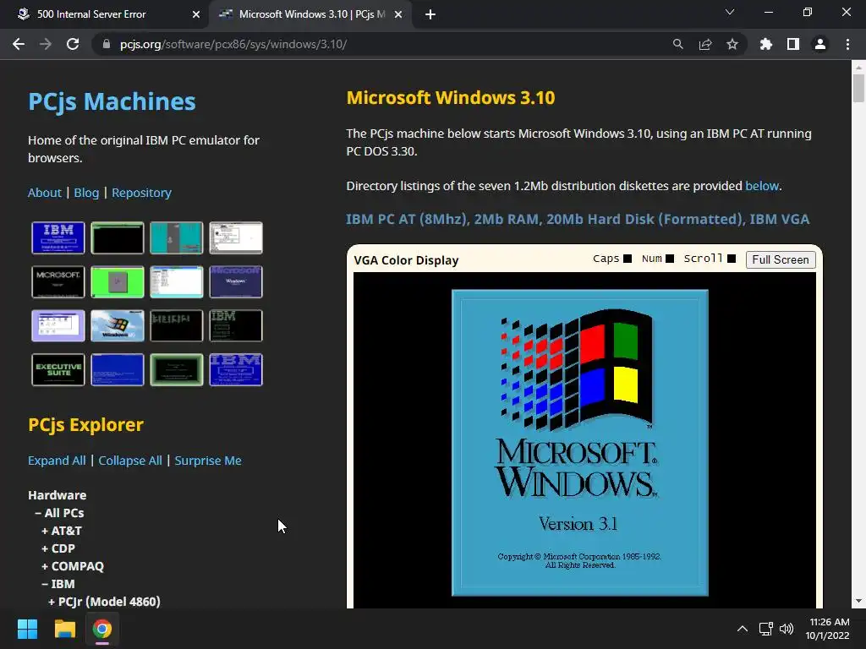Expand the PCjr (Model 4860) node
Screen dimensions: 866x649
point(104,601)
